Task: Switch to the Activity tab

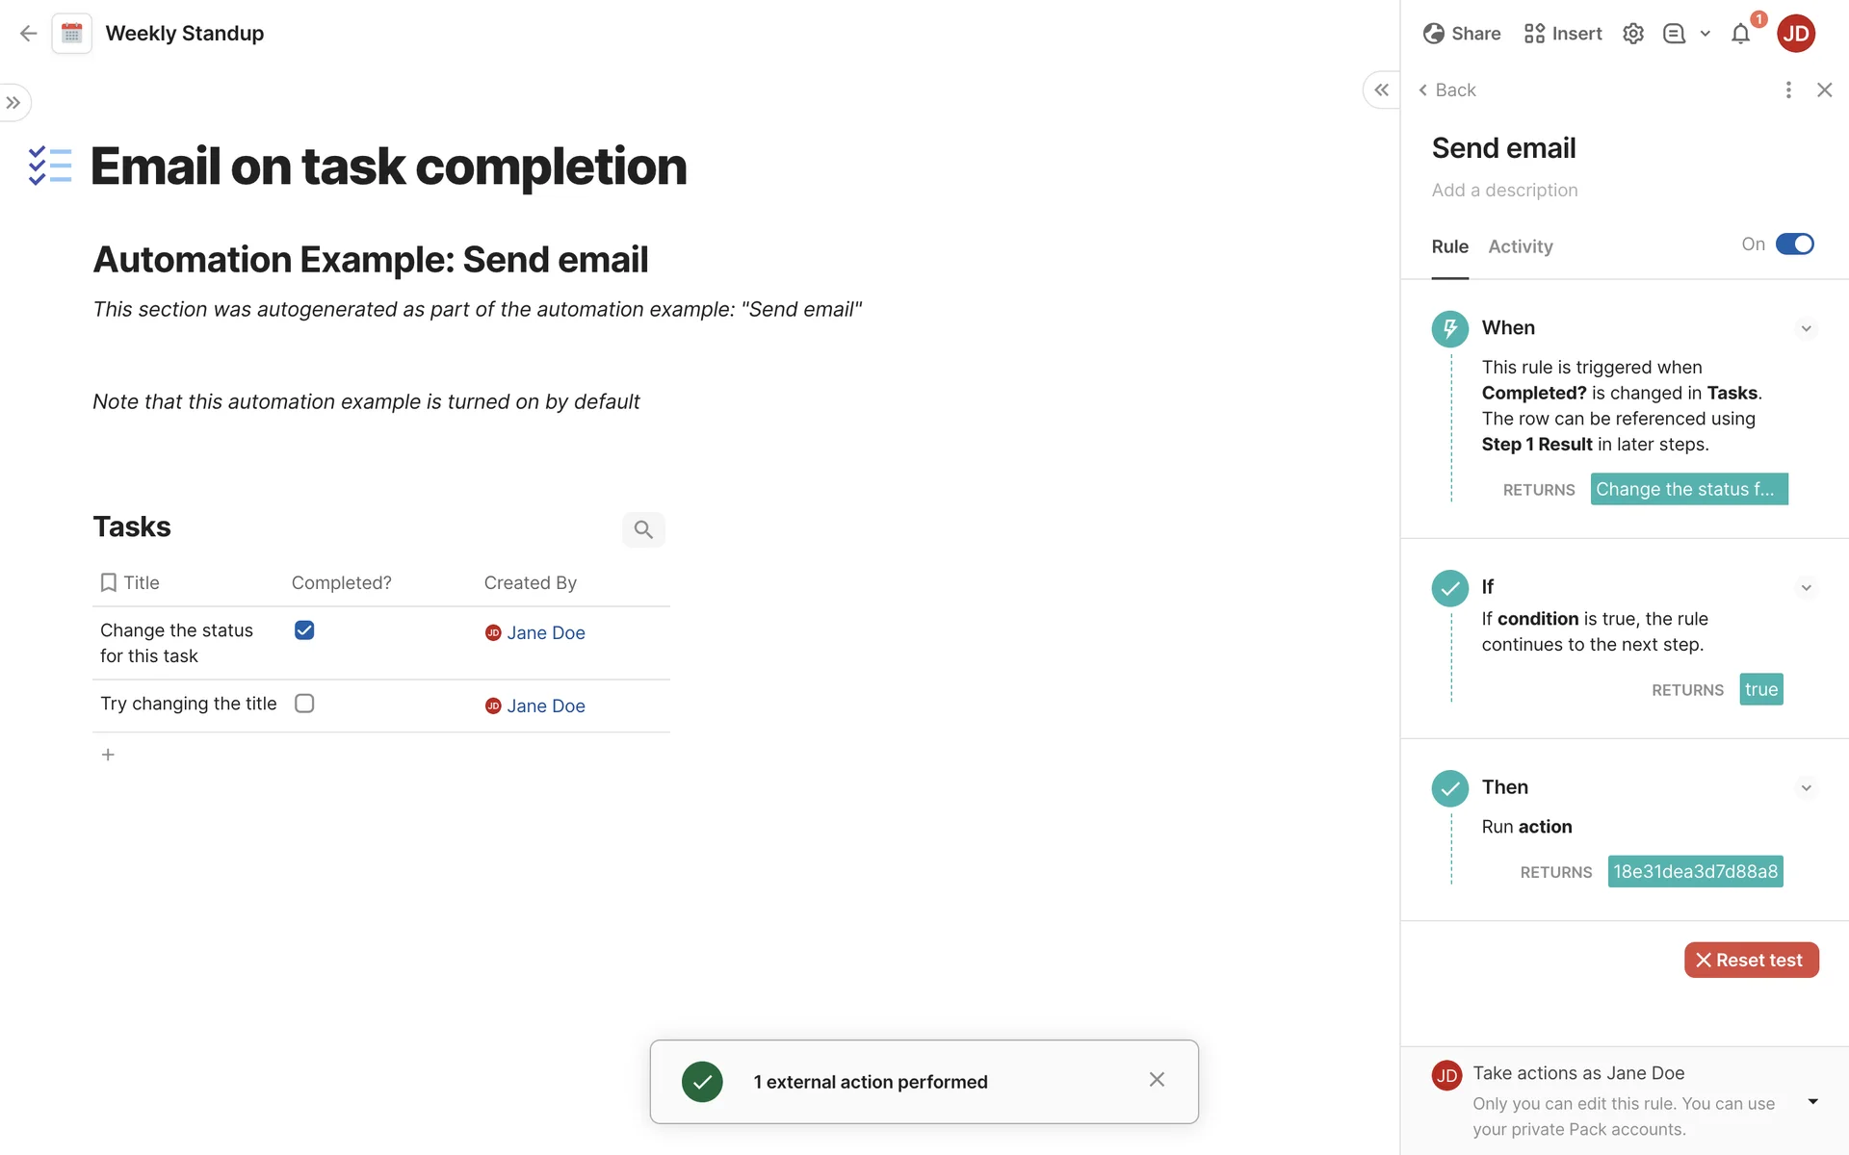Action: [1520, 246]
